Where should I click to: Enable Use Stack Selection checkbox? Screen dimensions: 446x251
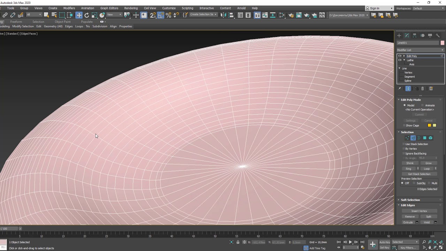(x=404, y=144)
